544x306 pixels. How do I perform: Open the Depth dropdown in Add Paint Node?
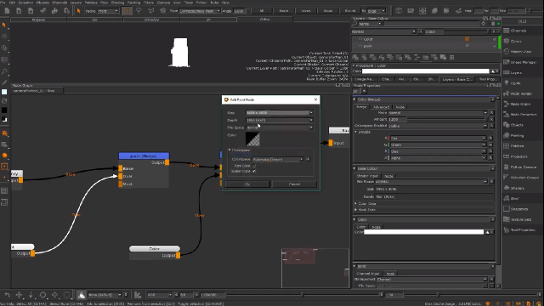pos(280,120)
